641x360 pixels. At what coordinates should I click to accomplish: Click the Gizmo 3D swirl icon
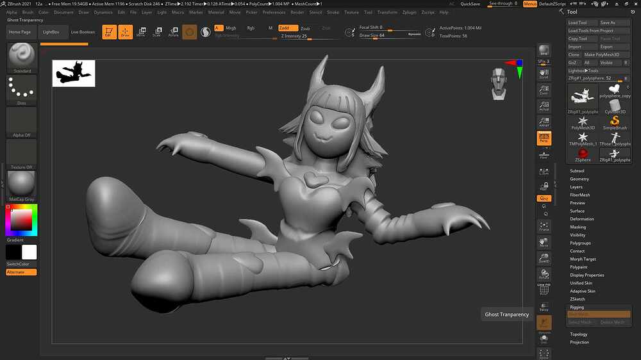[x=206, y=32]
